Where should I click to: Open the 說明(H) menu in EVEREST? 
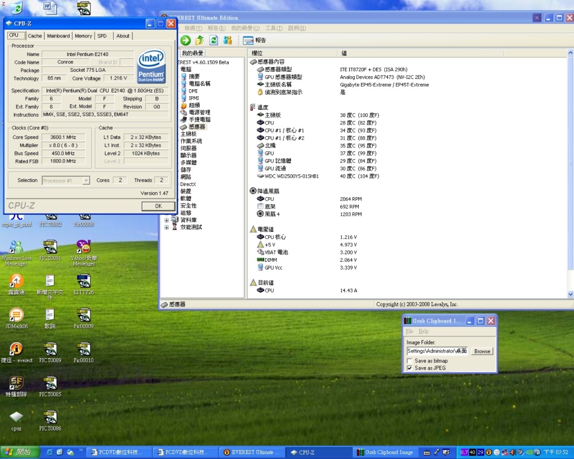click(x=297, y=28)
